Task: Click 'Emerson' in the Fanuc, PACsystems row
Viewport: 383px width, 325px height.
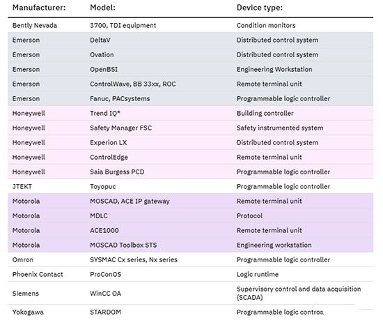Action: [26, 99]
